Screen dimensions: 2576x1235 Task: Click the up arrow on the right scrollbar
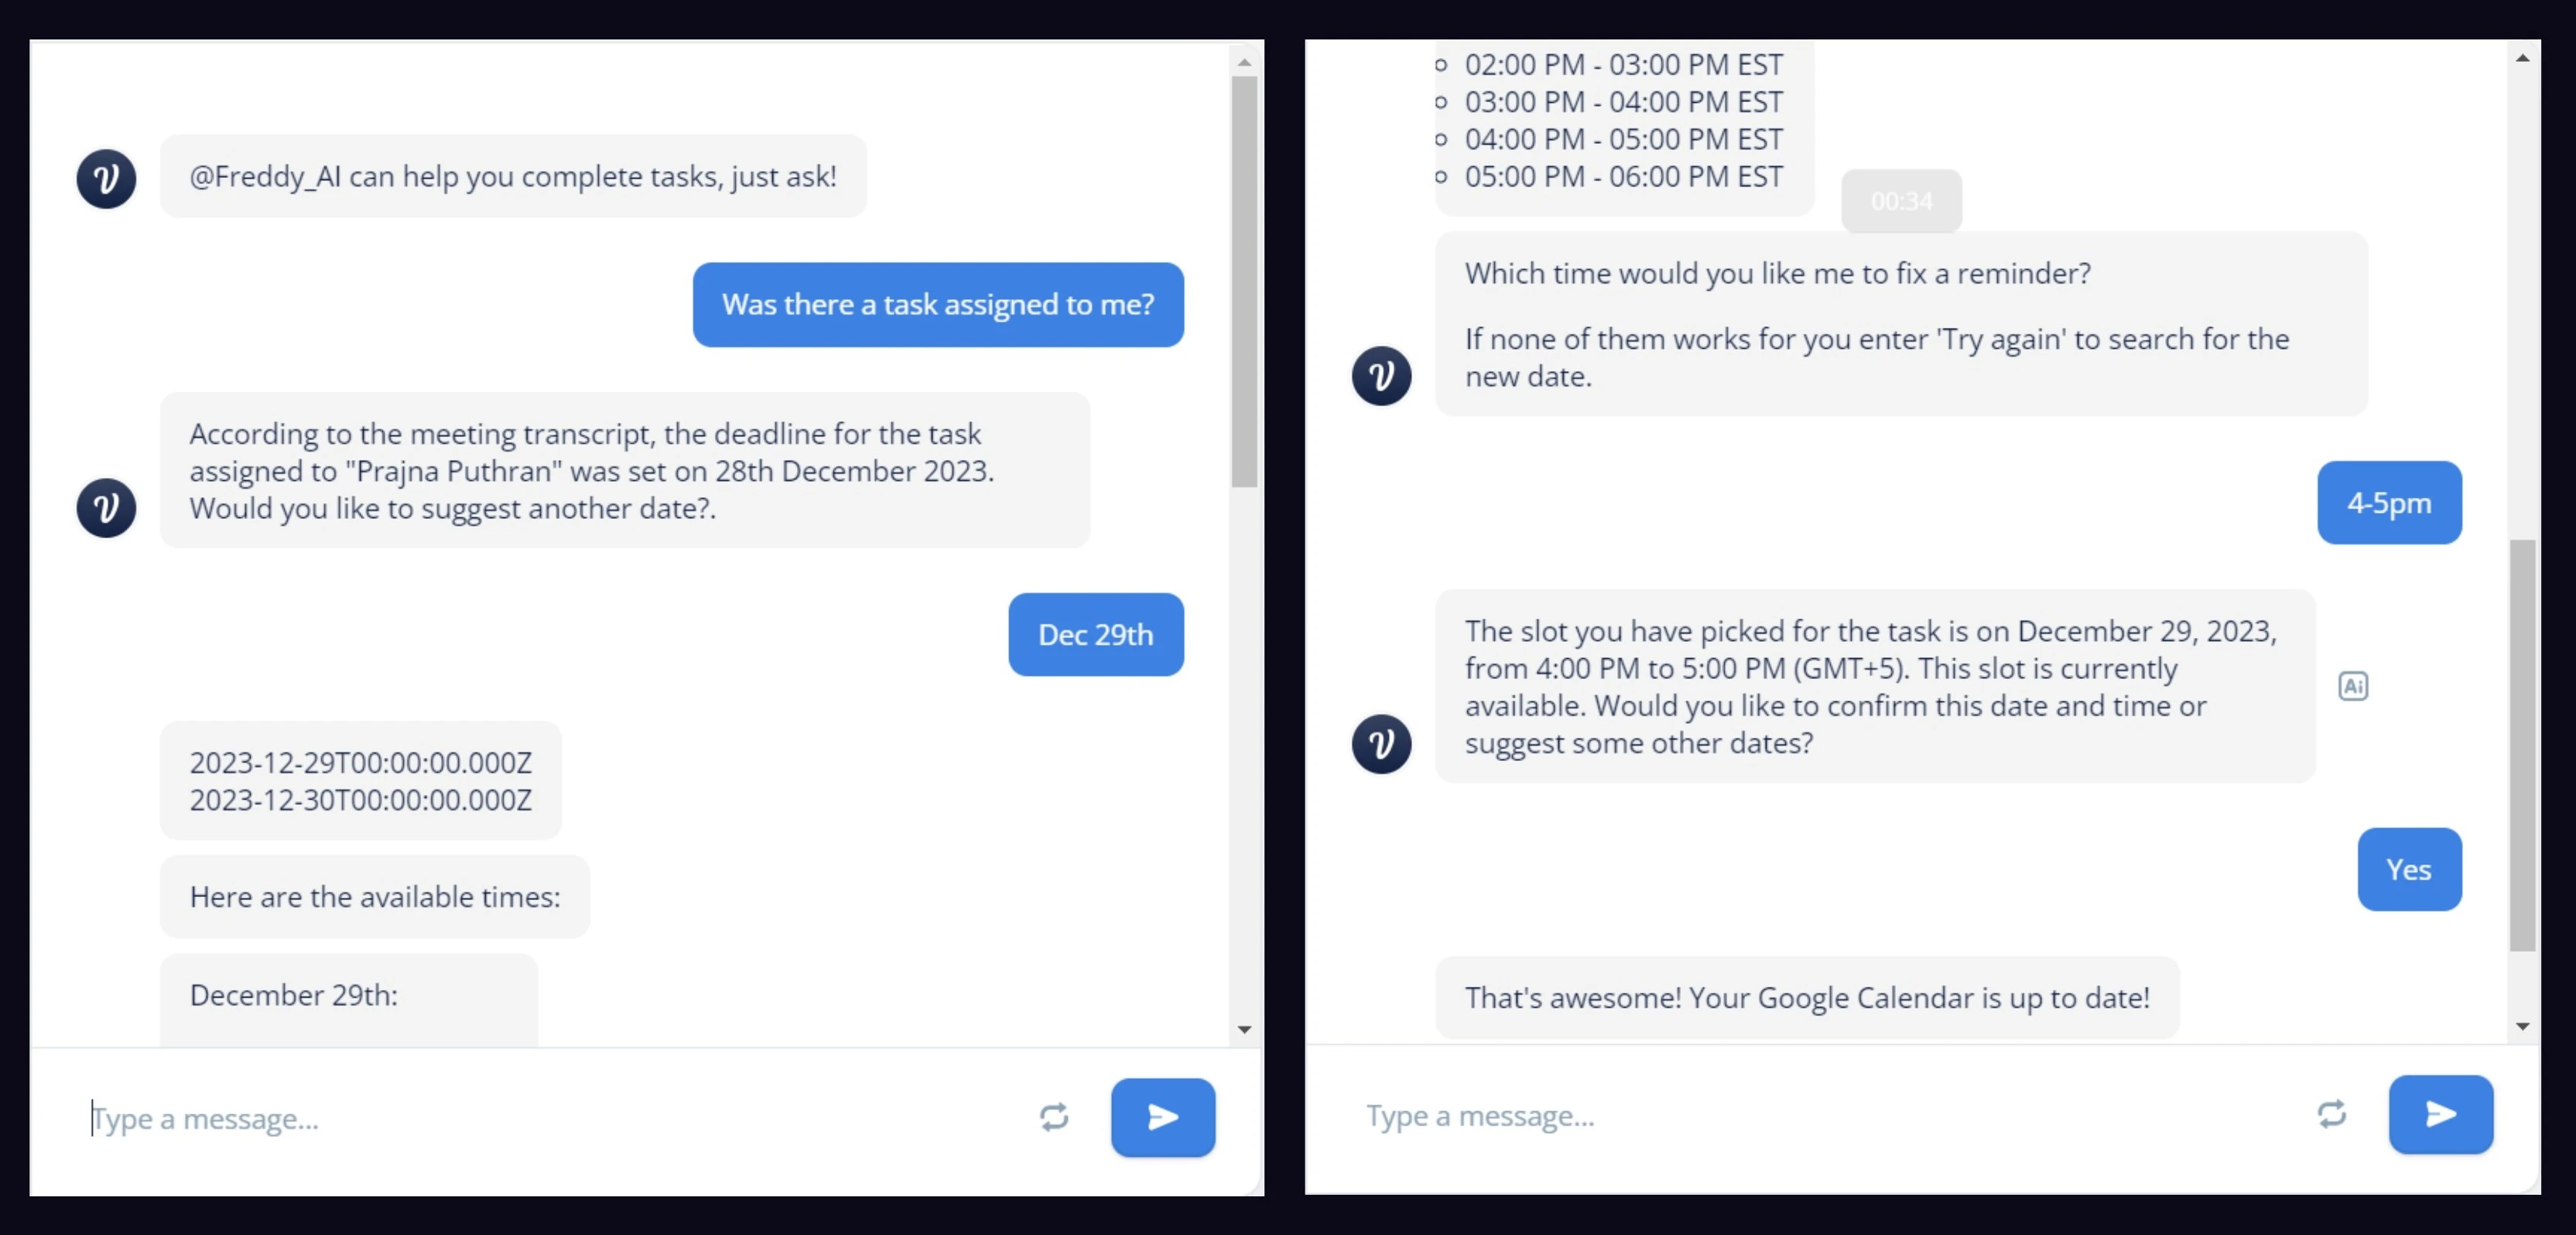pos(2524,57)
